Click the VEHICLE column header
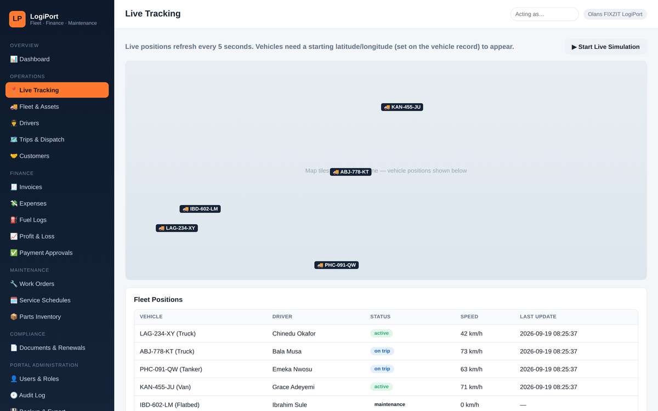The image size is (658, 411). [x=151, y=317]
